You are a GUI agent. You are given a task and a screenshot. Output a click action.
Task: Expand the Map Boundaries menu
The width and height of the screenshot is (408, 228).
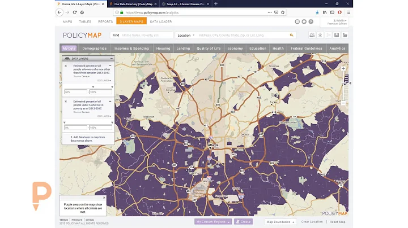[x=280, y=222]
